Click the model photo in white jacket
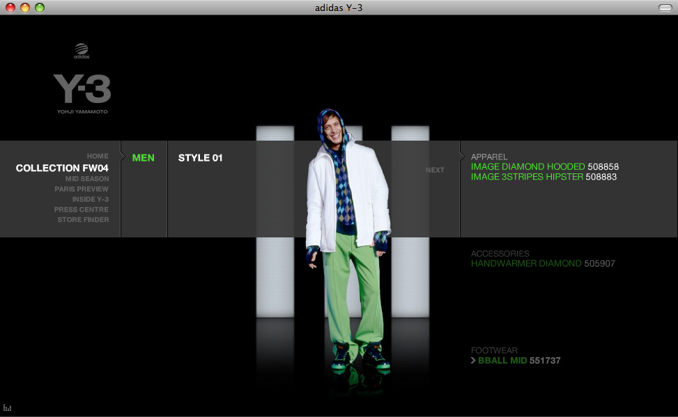The image size is (678, 417). coord(348,242)
